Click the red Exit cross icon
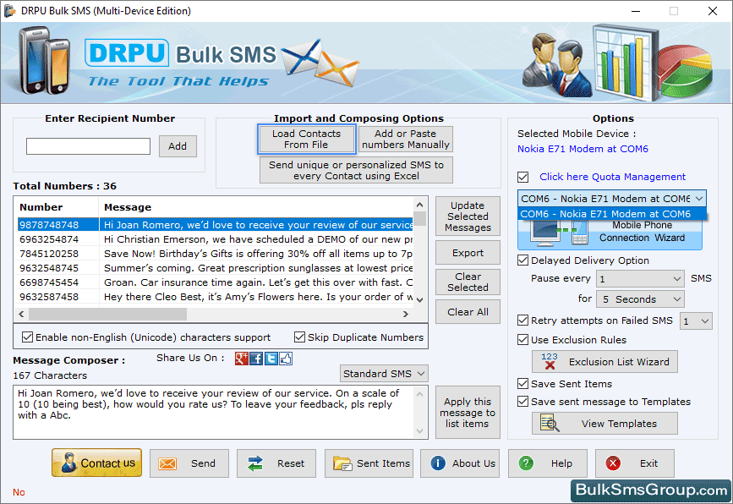The width and height of the screenshot is (733, 504). pyautogui.click(x=613, y=463)
